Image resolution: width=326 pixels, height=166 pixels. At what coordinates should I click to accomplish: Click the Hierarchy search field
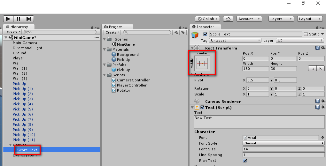point(60,32)
